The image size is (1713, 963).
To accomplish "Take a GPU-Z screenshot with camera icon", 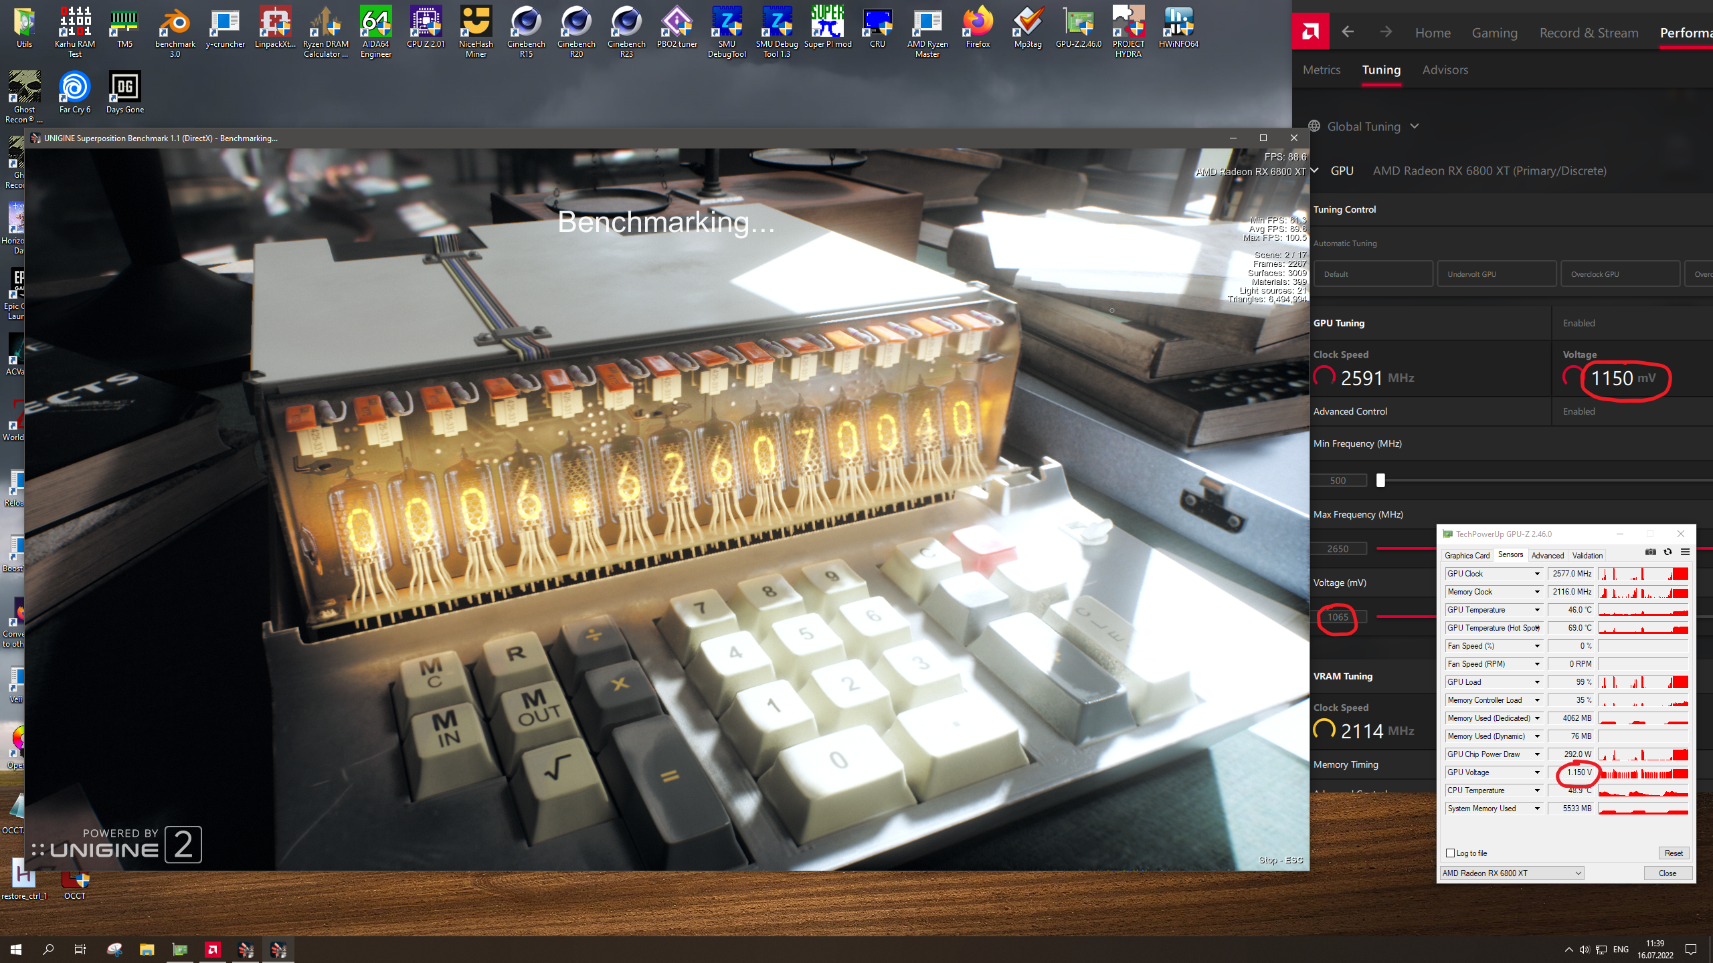I will [x=1651, y=552].
